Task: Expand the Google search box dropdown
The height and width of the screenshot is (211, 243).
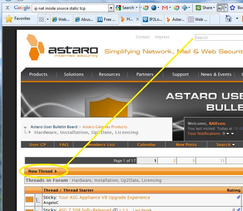Action: (111, 8)
